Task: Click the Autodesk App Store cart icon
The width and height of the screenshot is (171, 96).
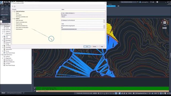Action: [x=151, y=2]
